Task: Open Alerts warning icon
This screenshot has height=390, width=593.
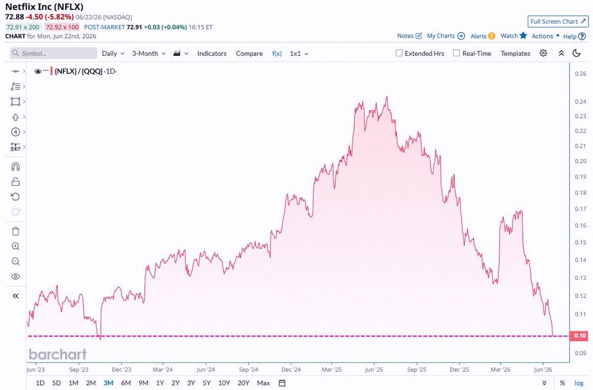Action: (x=492, y=36)
